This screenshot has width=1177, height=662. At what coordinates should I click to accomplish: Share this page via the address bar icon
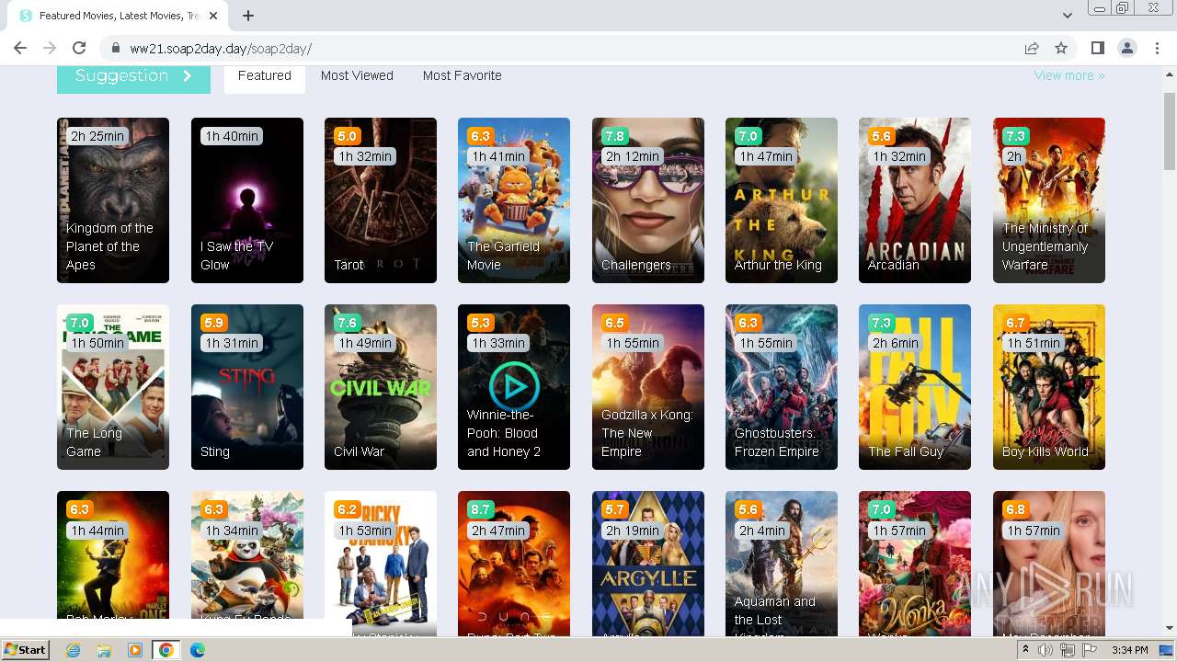(x=1032, y=48)
